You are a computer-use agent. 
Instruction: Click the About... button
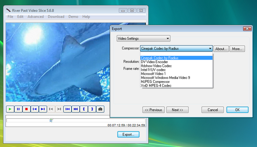click(221, 49)
